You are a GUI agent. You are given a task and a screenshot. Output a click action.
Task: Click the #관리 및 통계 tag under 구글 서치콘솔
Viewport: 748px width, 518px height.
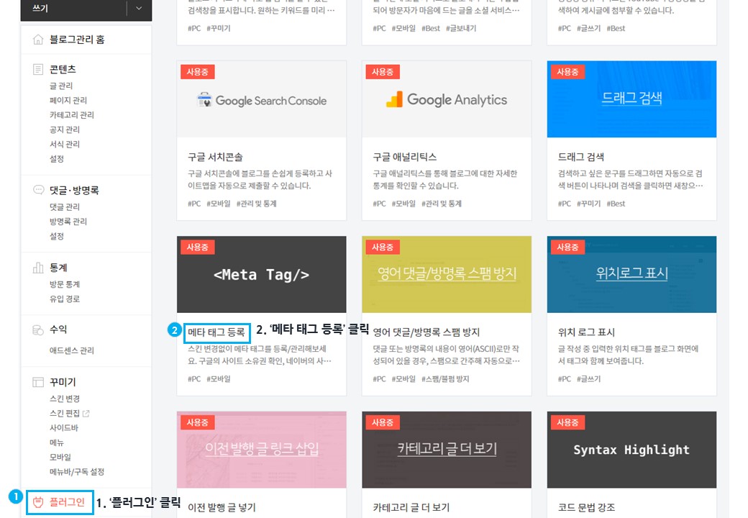point(257,204)
